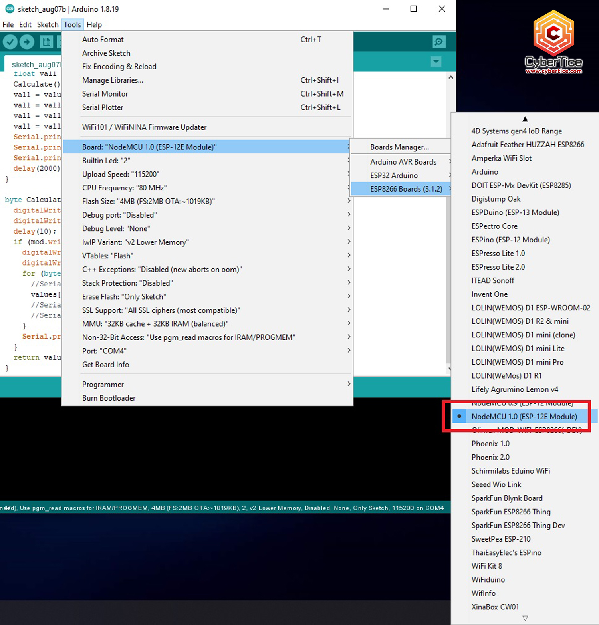
Task: Click the New sketch document icon
Action: pyautogui.click(x=46, y=42)
